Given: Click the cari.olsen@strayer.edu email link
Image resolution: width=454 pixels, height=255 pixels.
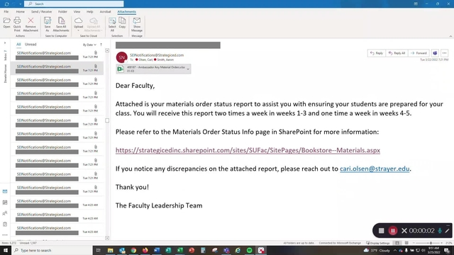Looking at the screenshot, I should click(375, 169).
